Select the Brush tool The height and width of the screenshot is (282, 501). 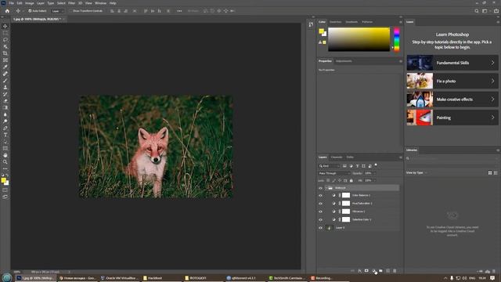5,81
